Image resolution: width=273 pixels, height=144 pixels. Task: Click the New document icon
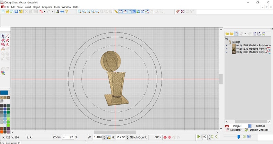click(x=3, y=12)
